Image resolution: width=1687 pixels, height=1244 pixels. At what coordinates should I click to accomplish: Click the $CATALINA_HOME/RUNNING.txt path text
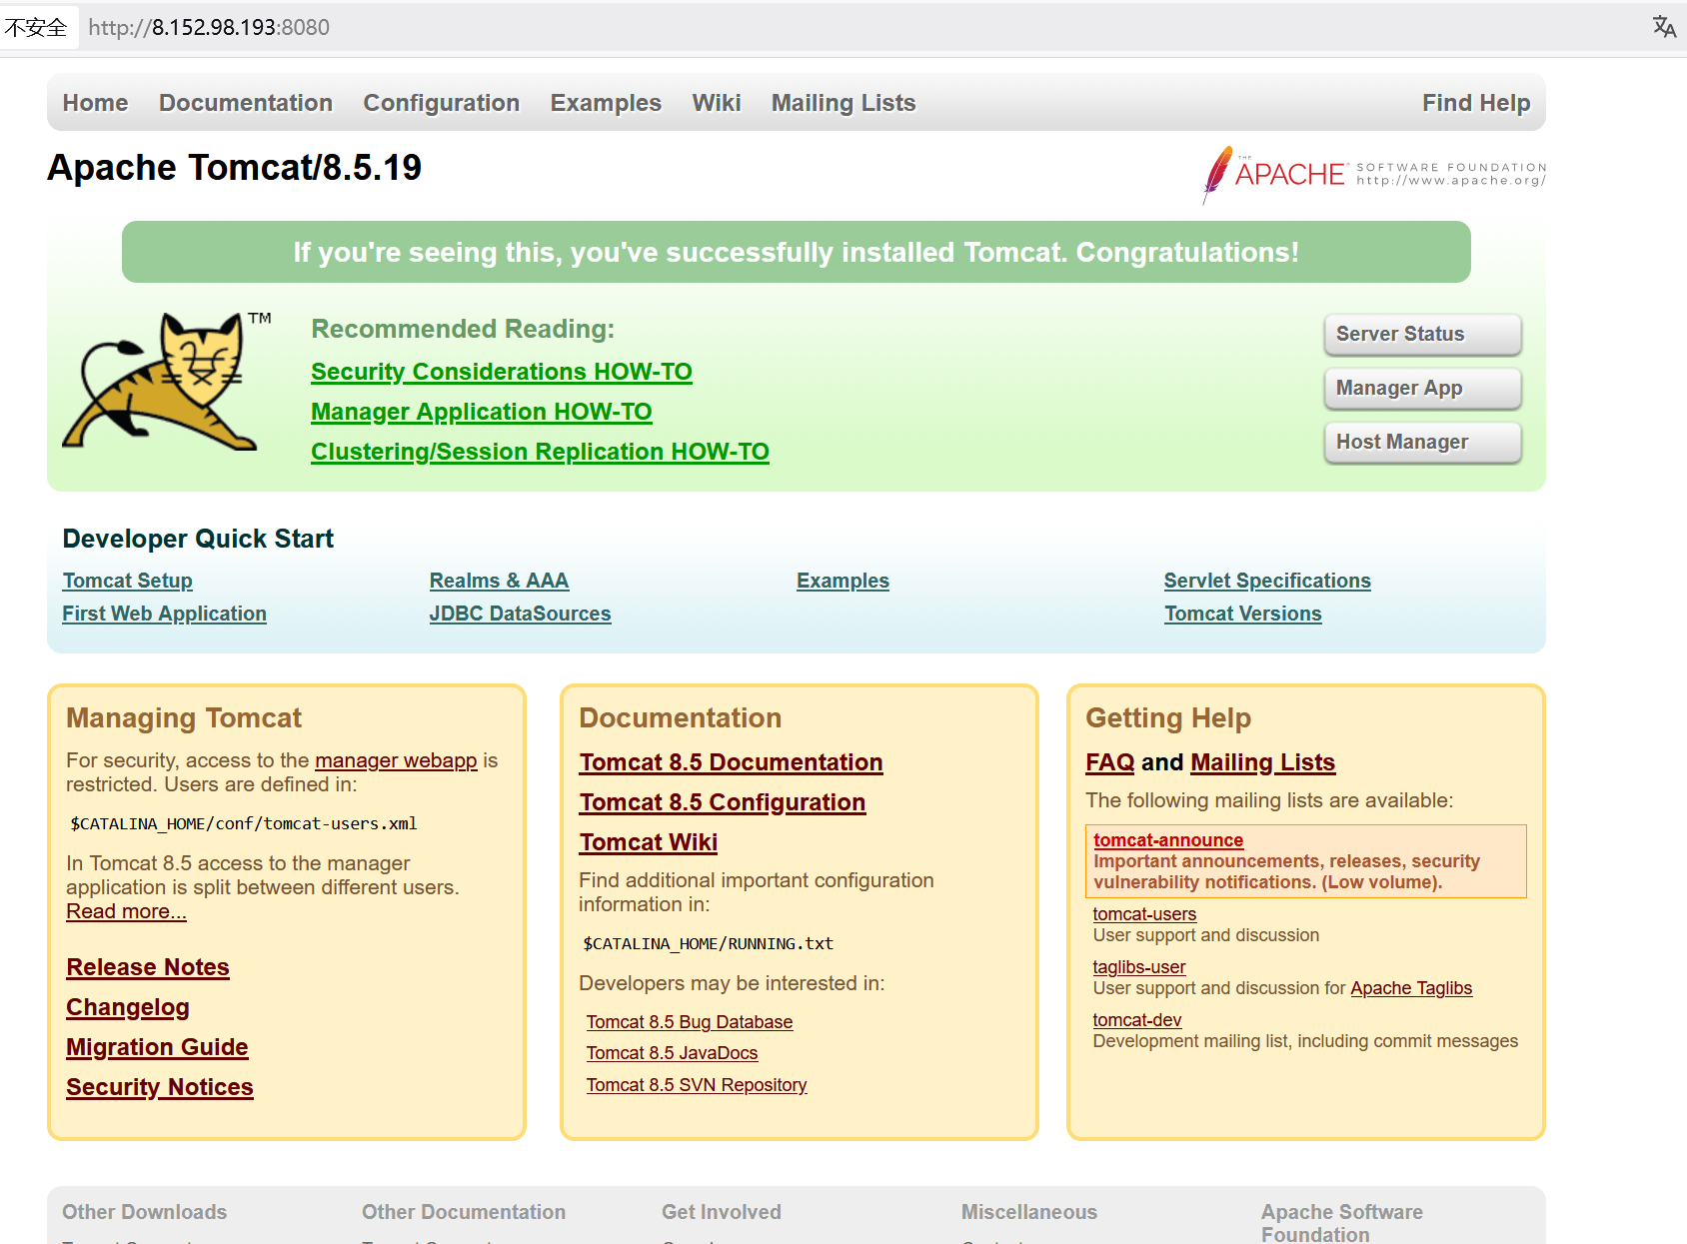[x=708, y=944]
